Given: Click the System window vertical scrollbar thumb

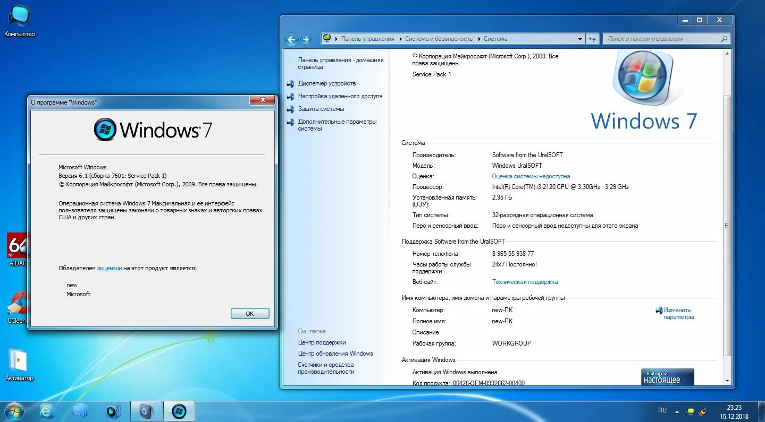Looking at the screenshot, I should pyautogui.click(x=727, y=226).
